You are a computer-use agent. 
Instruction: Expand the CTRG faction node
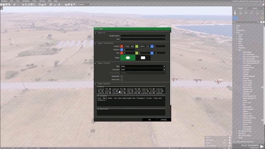pos(235,26)
